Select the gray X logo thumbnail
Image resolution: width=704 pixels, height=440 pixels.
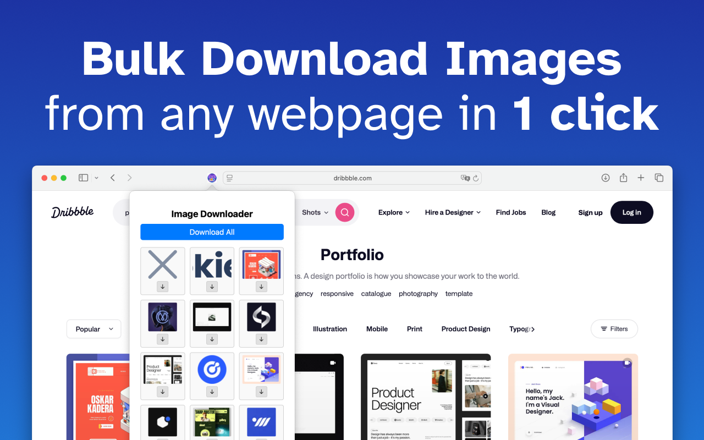162,265
